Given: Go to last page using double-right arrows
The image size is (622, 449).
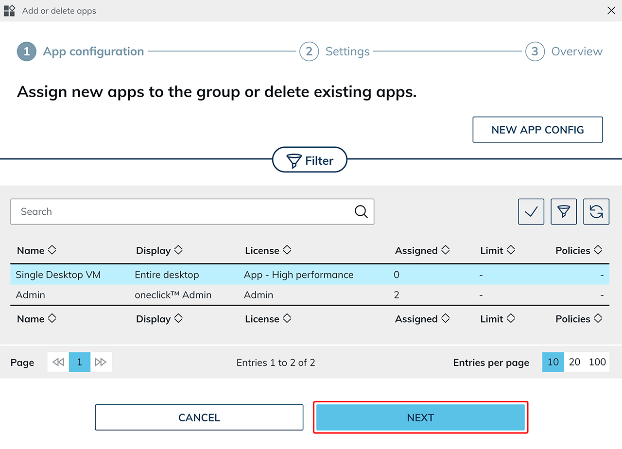Looking at the screenshot, I should pyautogui.click(x=101, y=363).
